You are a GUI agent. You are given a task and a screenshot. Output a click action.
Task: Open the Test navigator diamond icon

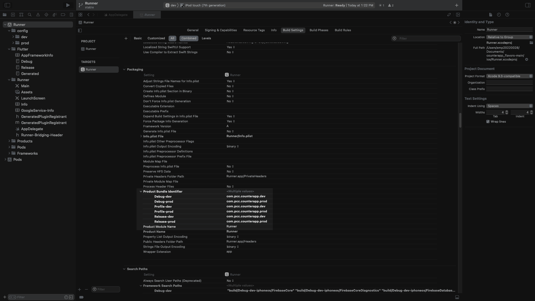click(x=46, y=14)
